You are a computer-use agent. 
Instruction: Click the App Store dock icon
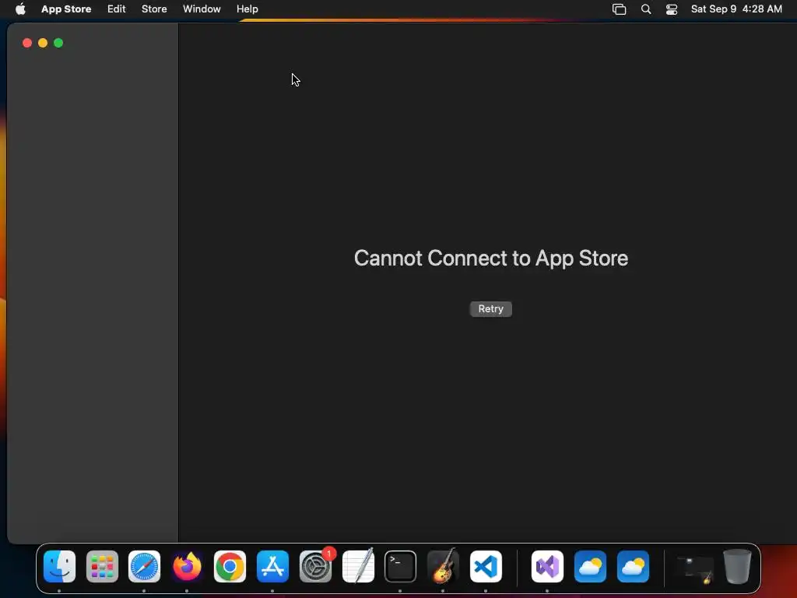tap(273, 567)
